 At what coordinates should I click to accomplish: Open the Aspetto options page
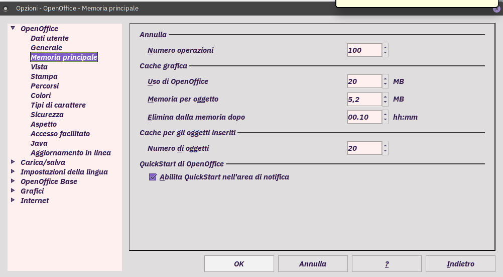[x=44, y=124]
